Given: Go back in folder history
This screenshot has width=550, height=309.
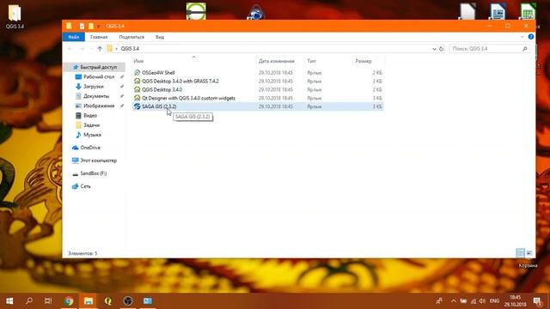Looking at the screenshot, I should point(70,49).
